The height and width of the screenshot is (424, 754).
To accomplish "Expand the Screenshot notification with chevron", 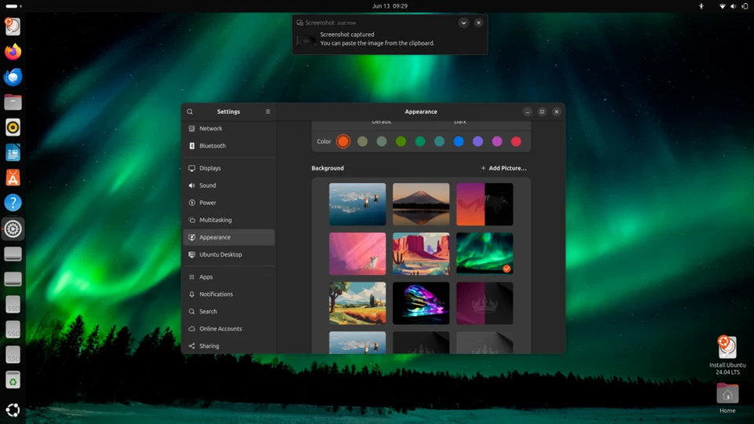I will (463, 23).
